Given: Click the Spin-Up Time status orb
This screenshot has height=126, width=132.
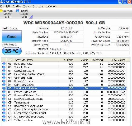Looking at the screenshot, I should pos(4,67).
